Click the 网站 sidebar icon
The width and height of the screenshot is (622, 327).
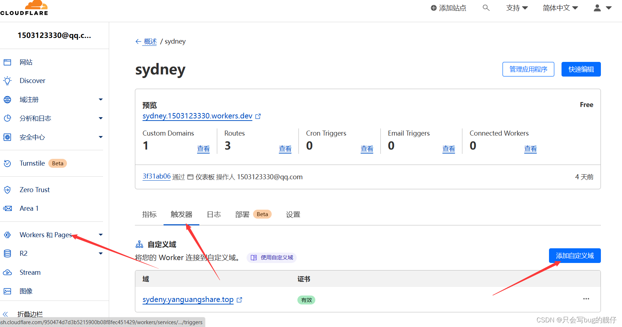(x=8, y=62)
